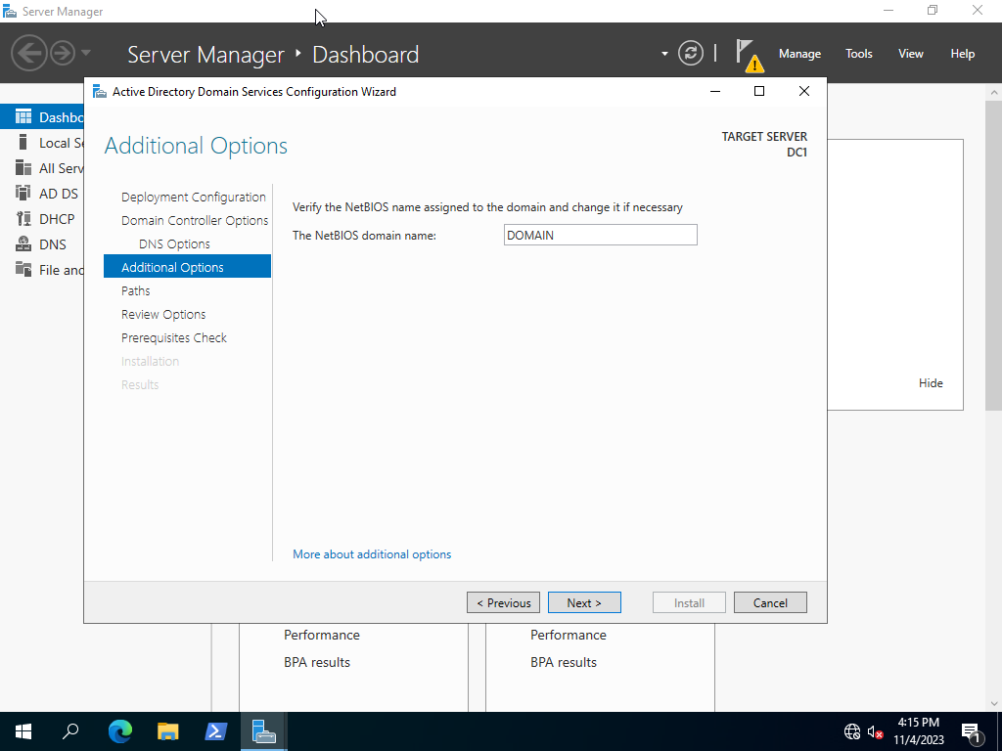Image resolution: width=1002 pixels, height=751 pixels.
Task: Cancel the configuration wizard
Action: point(770,602)
